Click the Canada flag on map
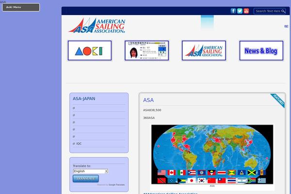The image size is (291, 194). pyautogui.click(x=172, y=173)
